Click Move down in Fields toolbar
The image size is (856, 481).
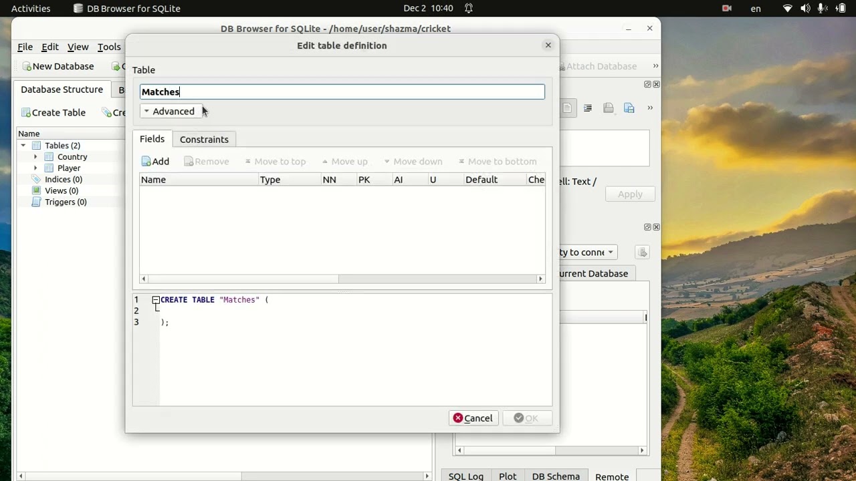pyautogui.click(x=413, y=162)
